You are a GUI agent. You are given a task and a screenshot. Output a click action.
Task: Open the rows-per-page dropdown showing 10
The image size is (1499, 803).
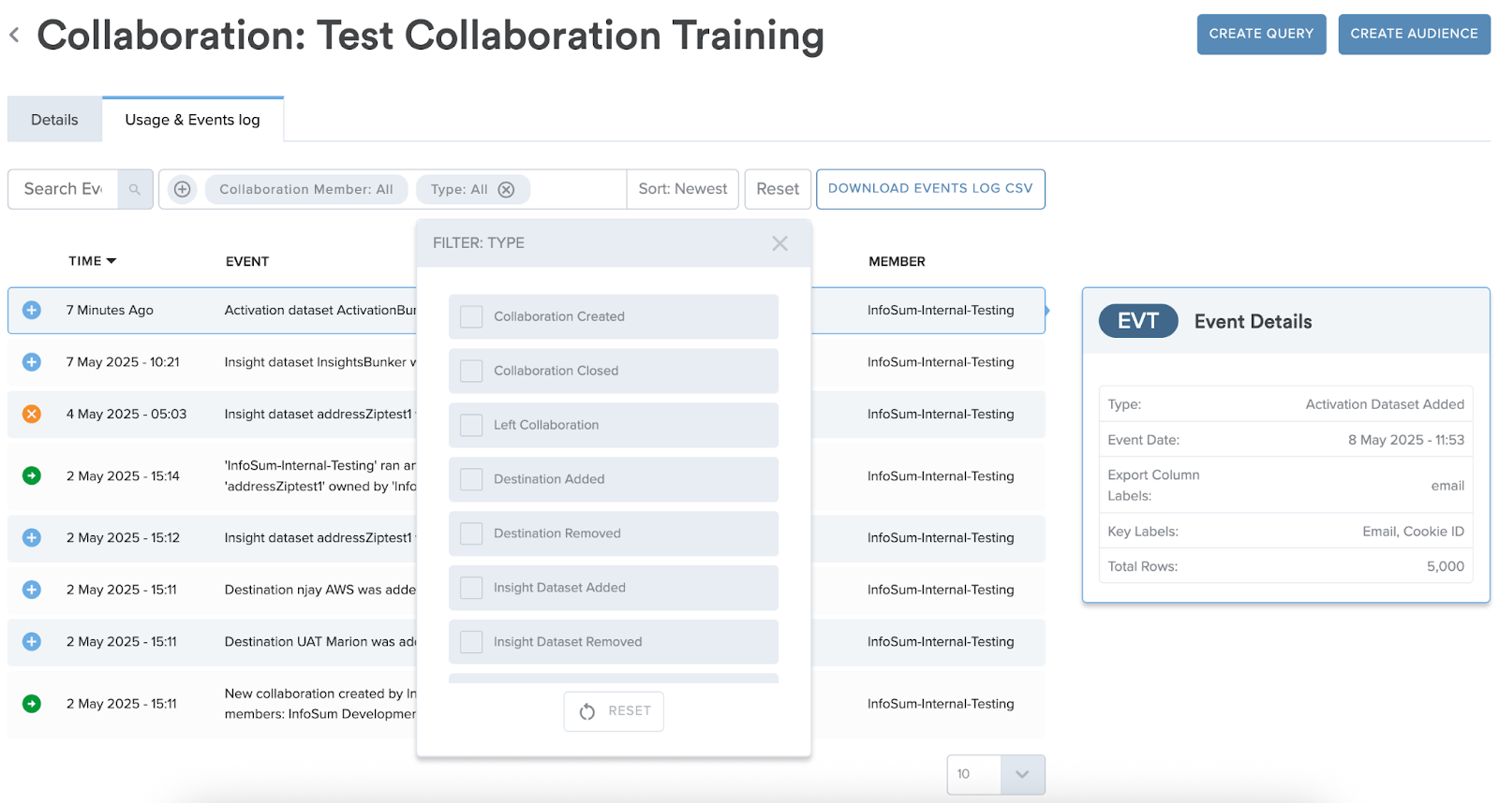[1021, 774]
